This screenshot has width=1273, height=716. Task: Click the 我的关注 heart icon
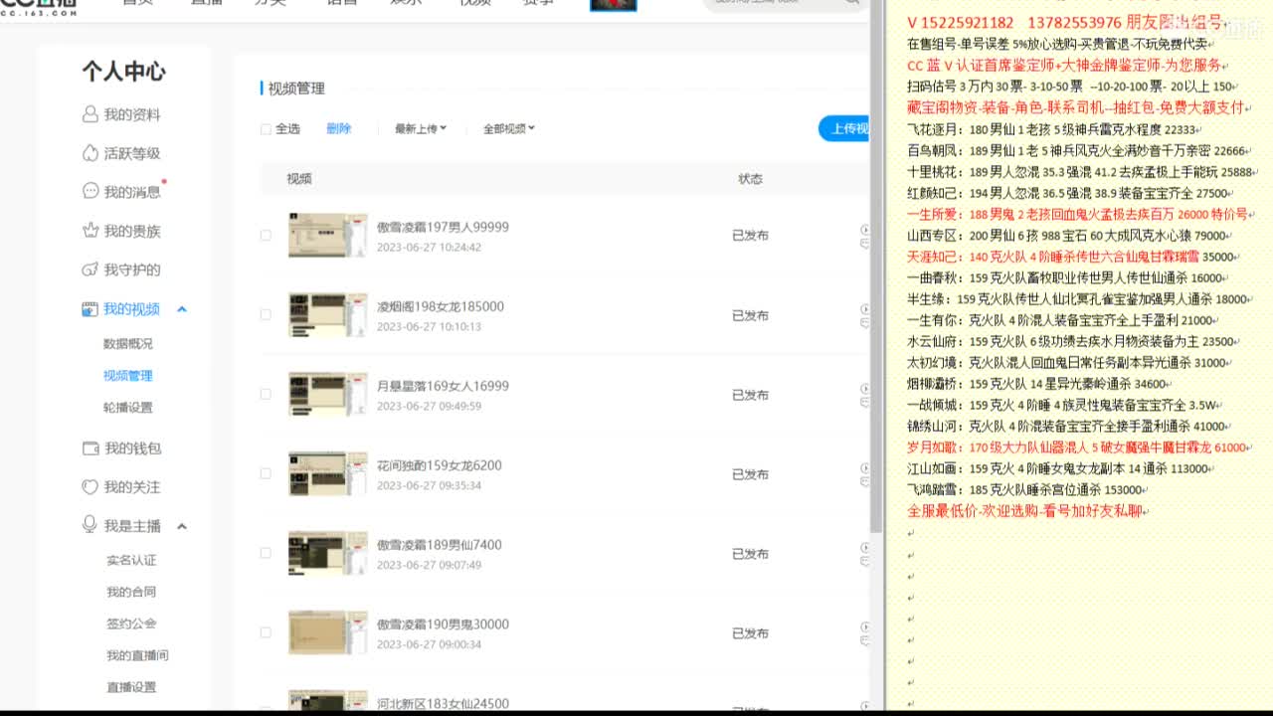[91, 487]
